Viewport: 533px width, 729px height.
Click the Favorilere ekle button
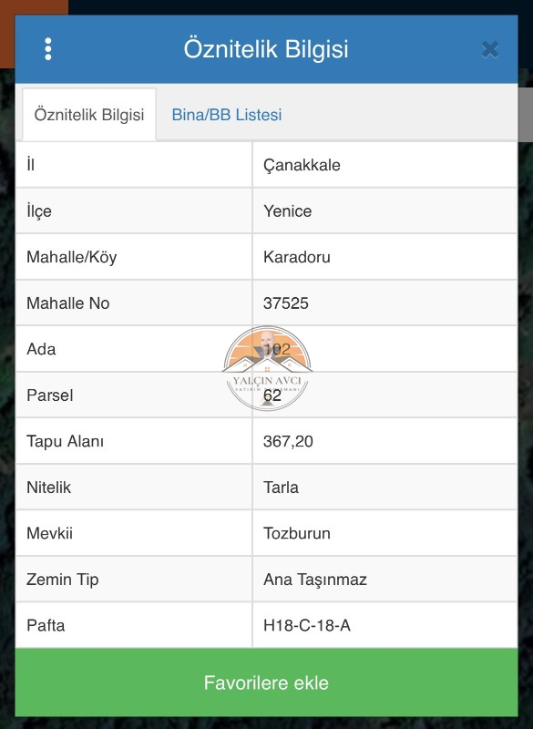266,683
